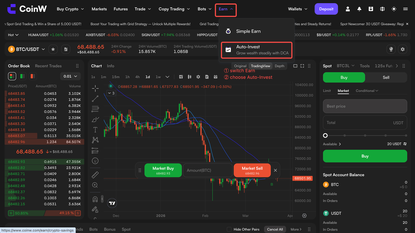Viewport: 415px width, 233px height.
Task: Open the hamburger menu icon
Action: pyautogui.click(x=405, y=9)
